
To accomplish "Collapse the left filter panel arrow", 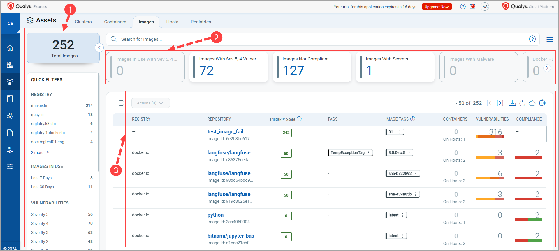I will [99, 48].
